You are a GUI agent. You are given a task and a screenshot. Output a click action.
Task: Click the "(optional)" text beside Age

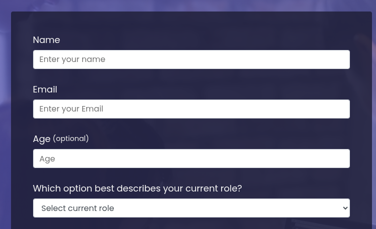tap(71, 138)
